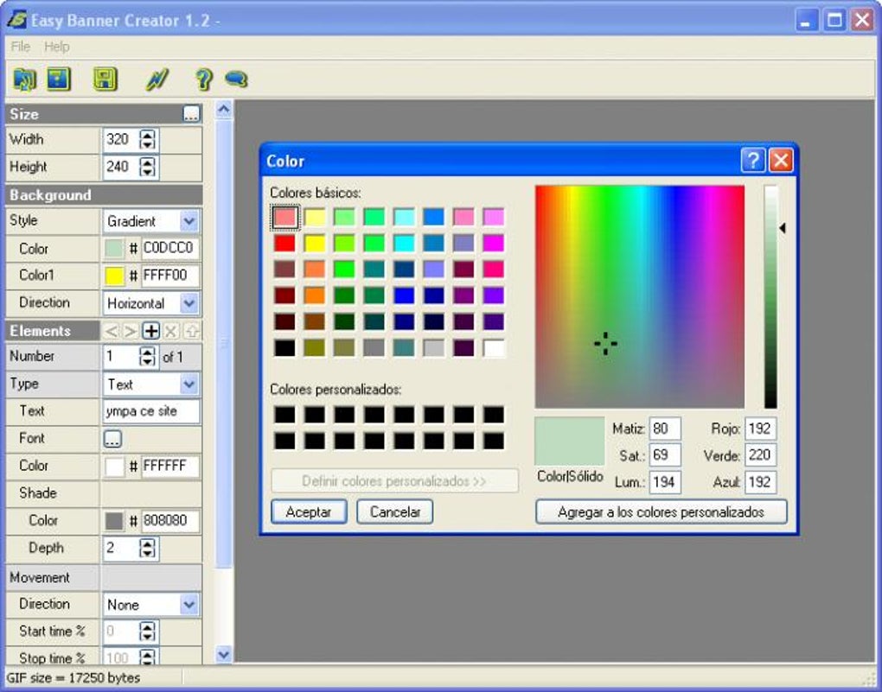Open the Size presets ellipsis button
The image size is (882, 692).
click(191, 114)
